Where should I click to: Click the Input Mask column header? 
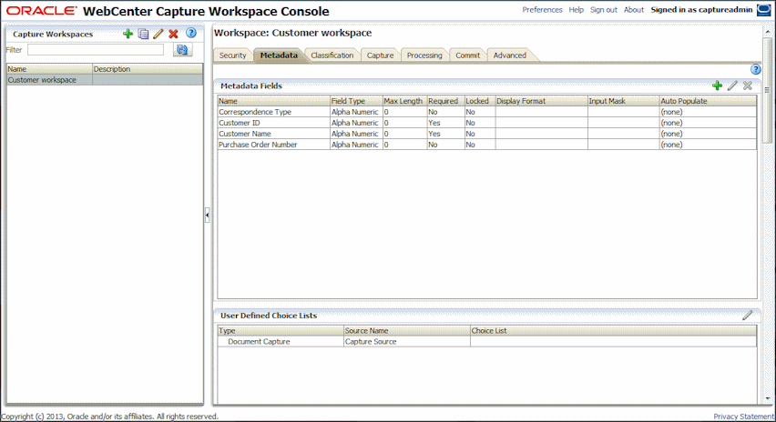coord(624,101)
